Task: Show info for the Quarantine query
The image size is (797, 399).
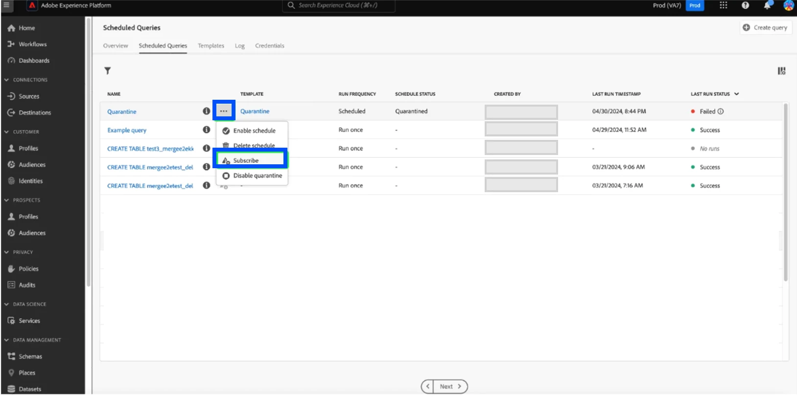Action: coord(207,111)
